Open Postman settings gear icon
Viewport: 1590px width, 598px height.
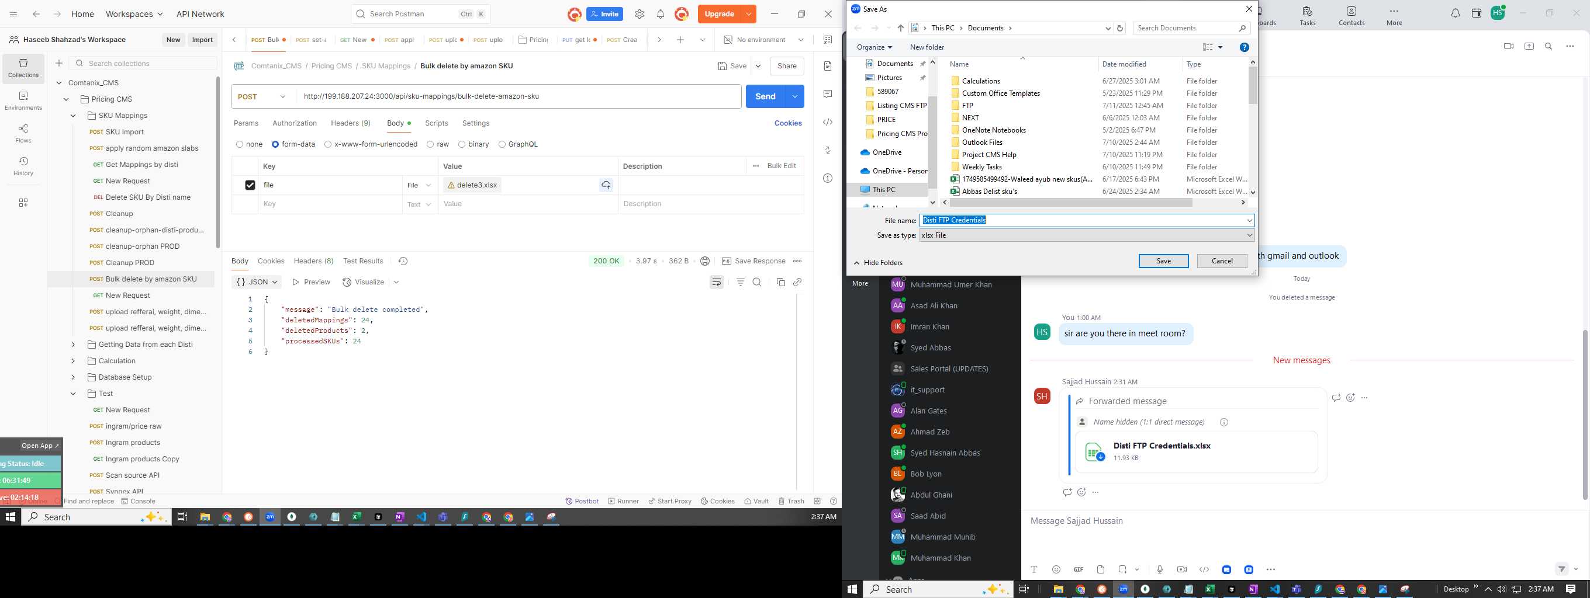[x=640, y=14]
